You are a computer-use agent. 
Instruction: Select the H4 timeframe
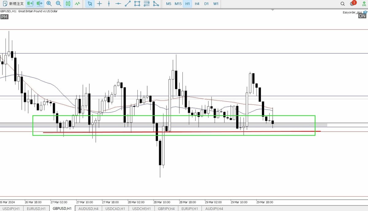coord(197,4)
